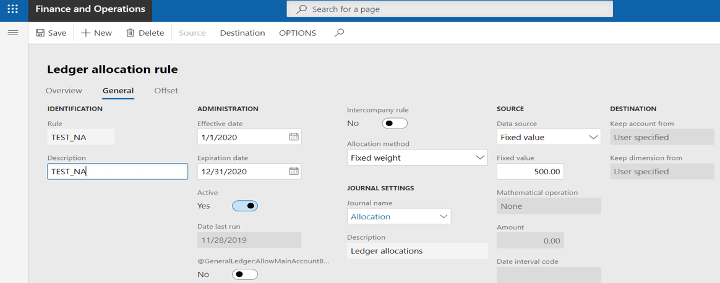This screenshot has width=720, height=283.
Task: Click the Save disk icon
Action: pyautogui.click(x=40, y=33)
